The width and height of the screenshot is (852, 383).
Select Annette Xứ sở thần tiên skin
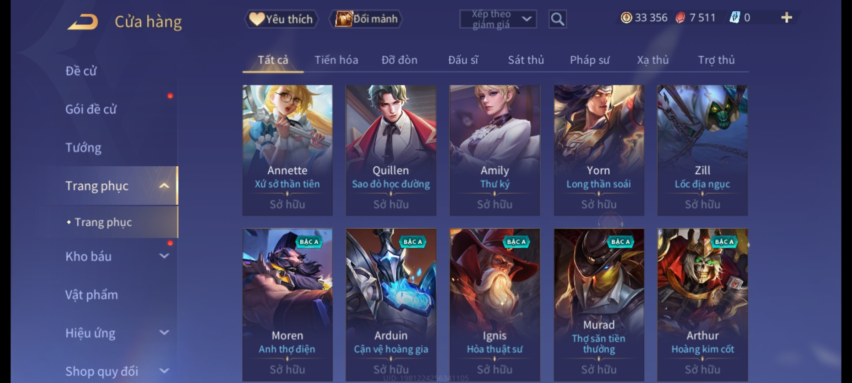point(288,150)
